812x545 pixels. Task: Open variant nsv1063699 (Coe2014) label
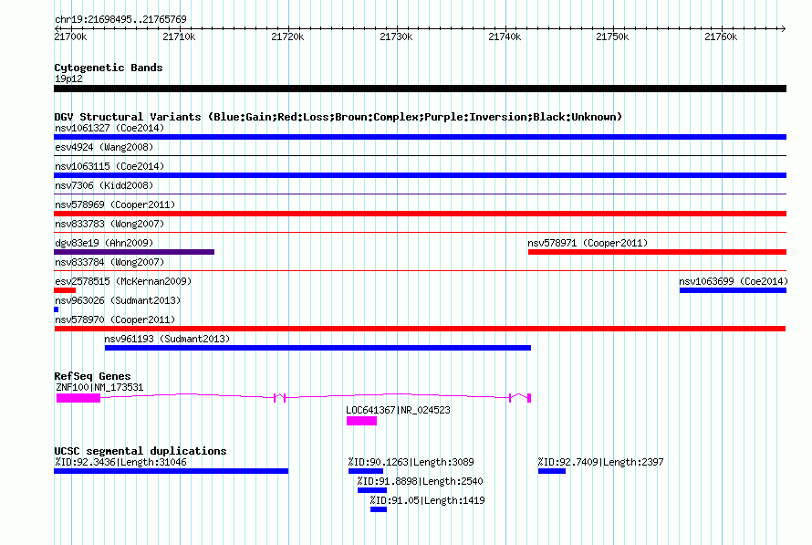(734, 281)
